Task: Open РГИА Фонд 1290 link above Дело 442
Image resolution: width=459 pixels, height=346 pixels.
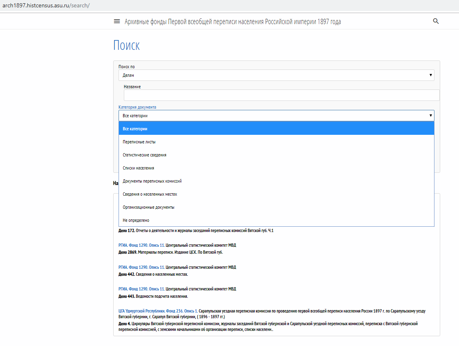Action: (x=141, y=267)
